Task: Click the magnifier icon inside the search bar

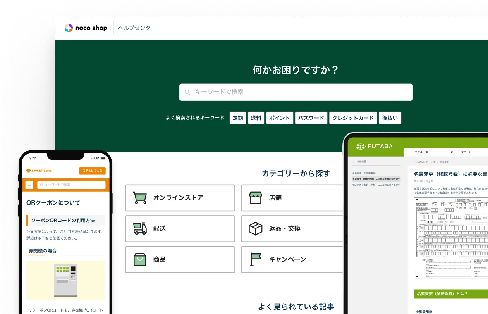Action: (x=188, y=92)
